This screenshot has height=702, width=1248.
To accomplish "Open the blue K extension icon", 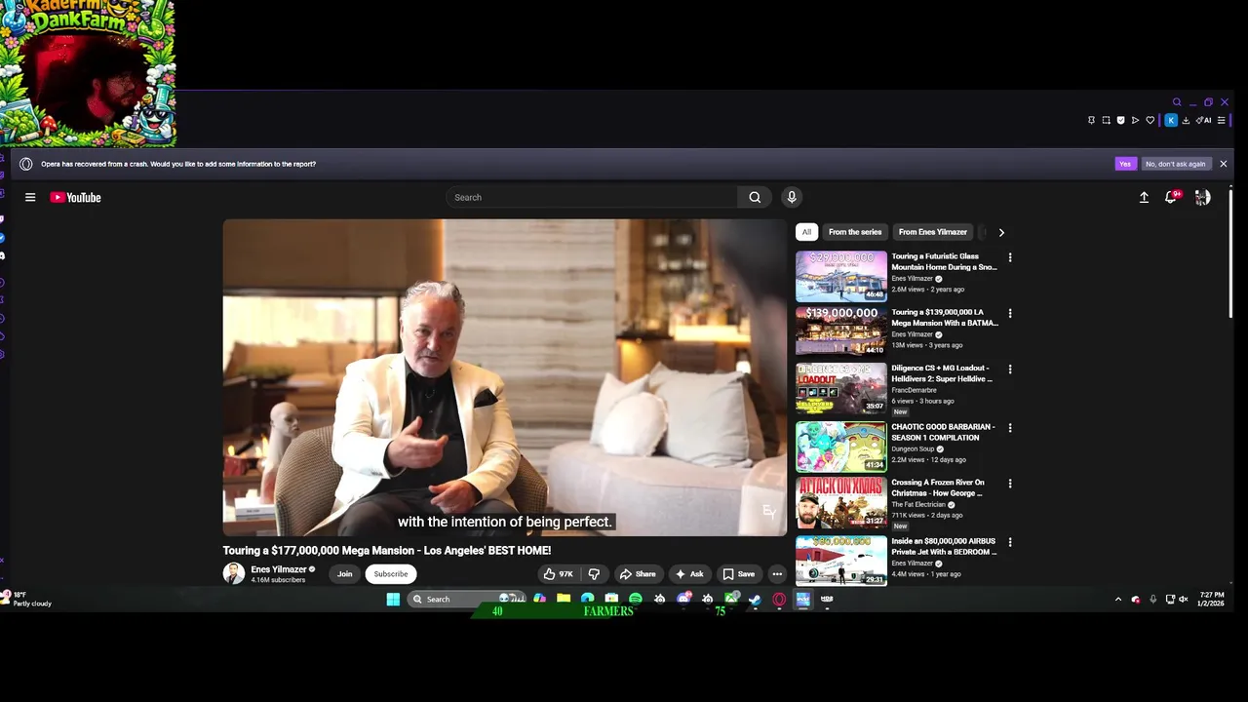I will (1171, 120).
